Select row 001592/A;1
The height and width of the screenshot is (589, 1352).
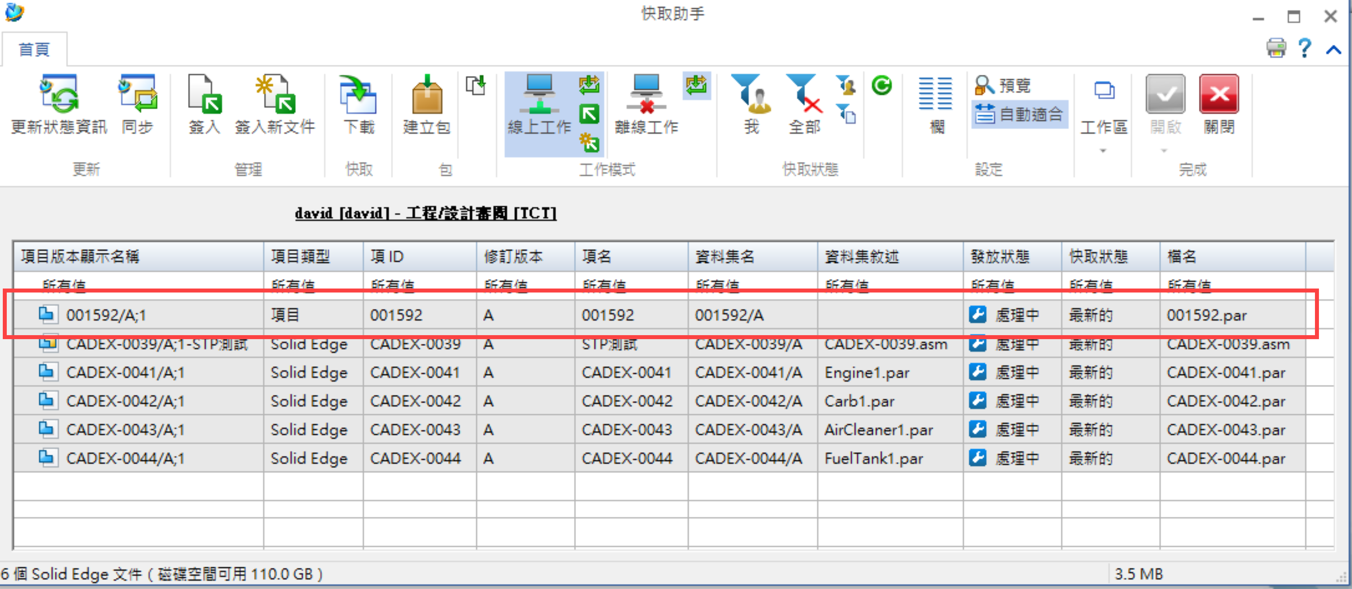659,315
